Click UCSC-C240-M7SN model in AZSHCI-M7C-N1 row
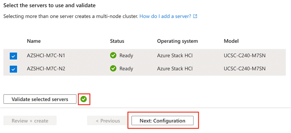 click(x=245, y=55)
